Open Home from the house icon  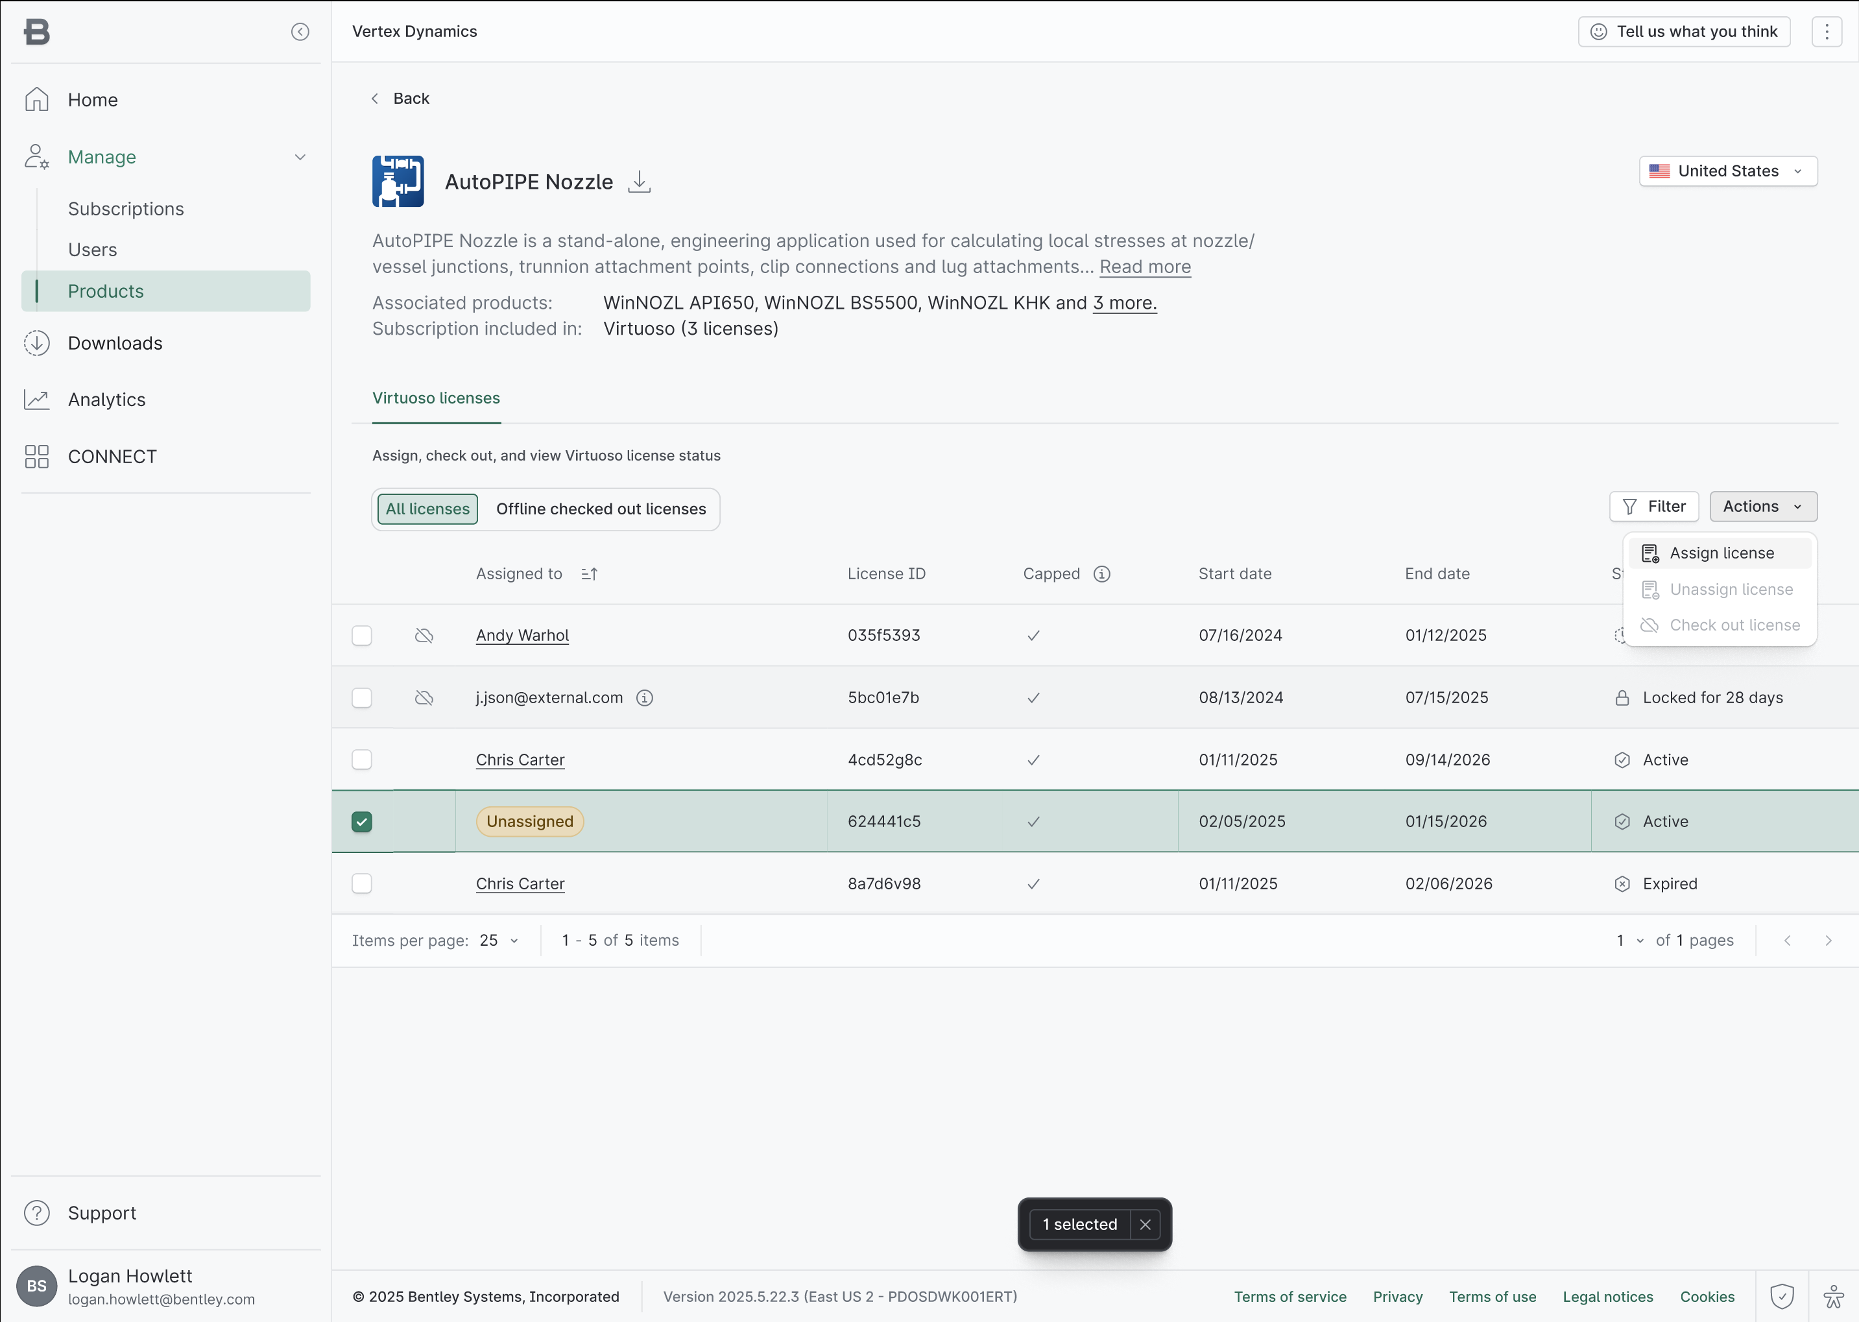[x=36, y=99]
